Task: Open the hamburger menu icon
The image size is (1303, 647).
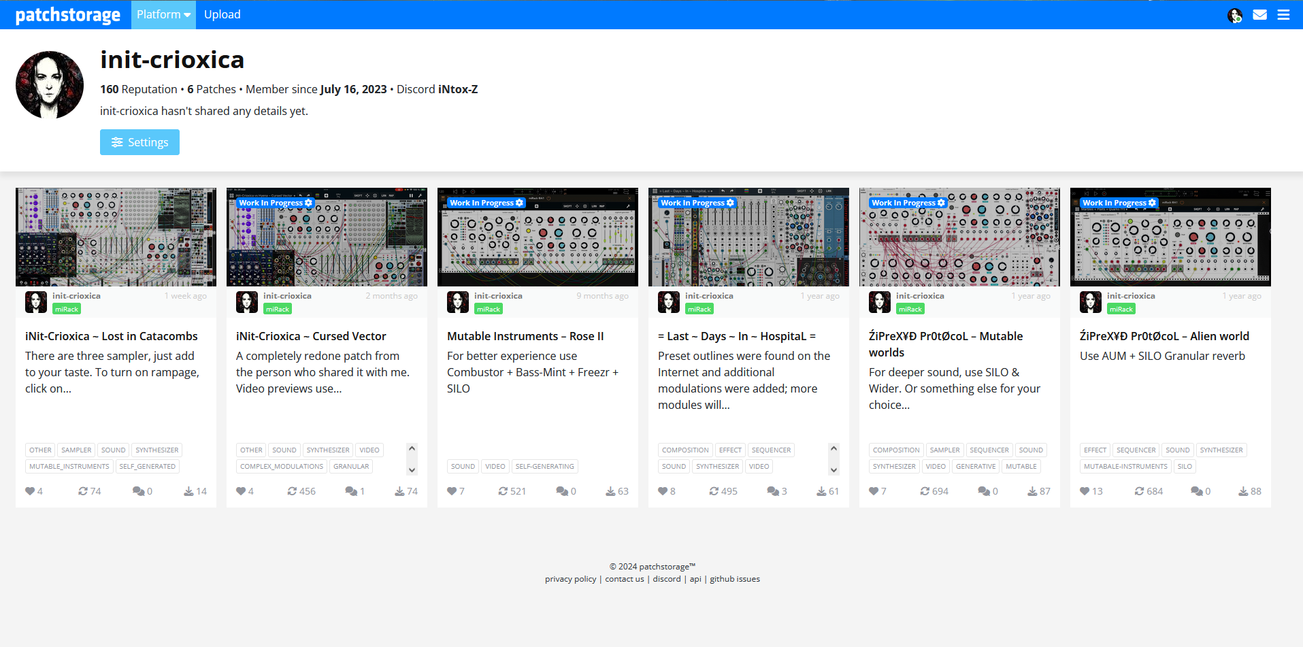Action: (1283, 14)
